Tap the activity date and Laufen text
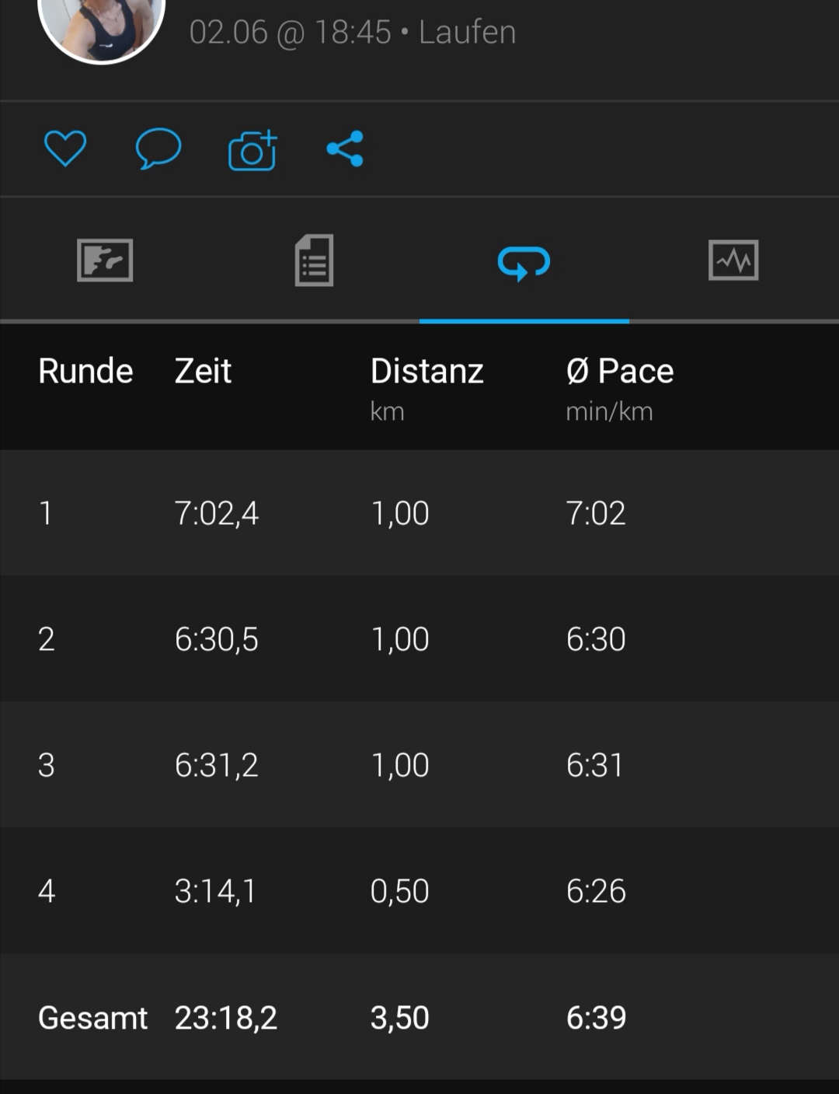 (353, 33)
